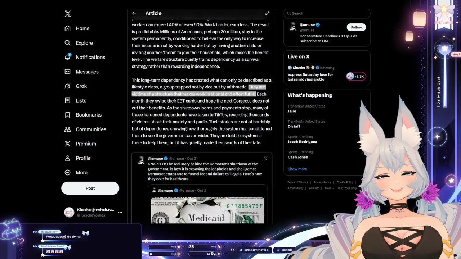
Task: Open Privacy Policy footer link
Action: coord(322,182)
